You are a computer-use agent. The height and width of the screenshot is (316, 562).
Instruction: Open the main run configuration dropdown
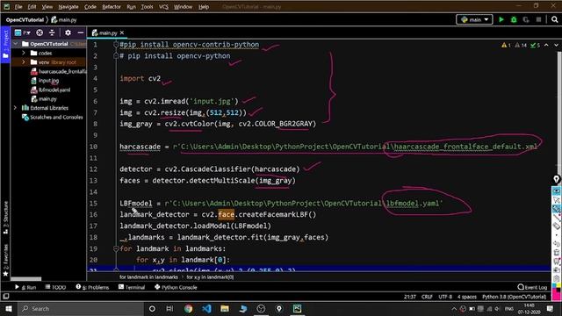pyautogui.click(x=474, y=19)
